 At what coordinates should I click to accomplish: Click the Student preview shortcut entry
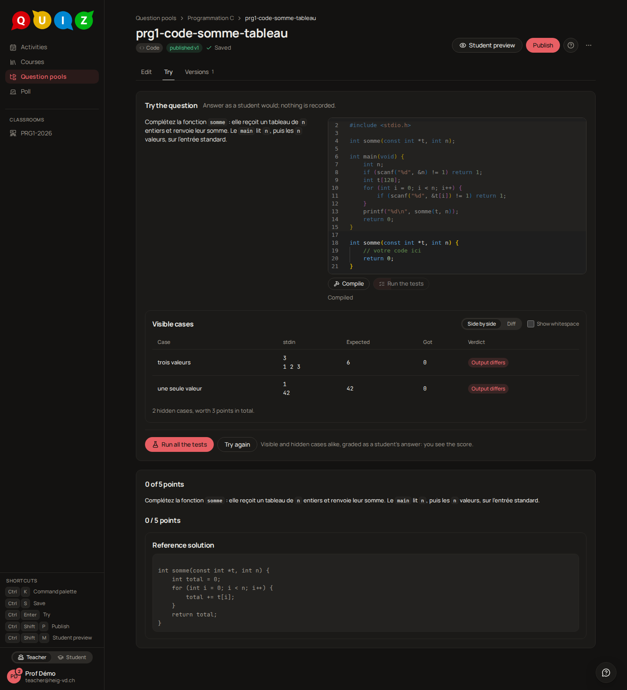click(49, 638)
